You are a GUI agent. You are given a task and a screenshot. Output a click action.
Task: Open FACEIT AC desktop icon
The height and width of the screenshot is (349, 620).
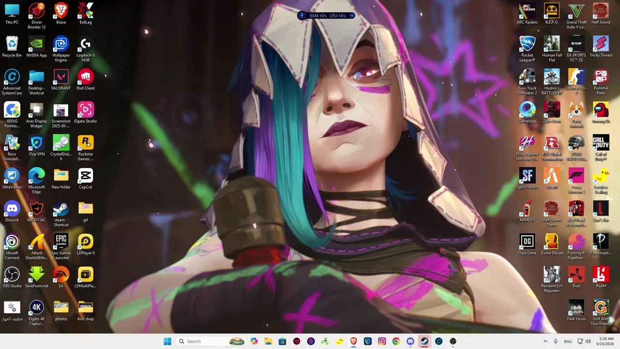pyautogui.click(x=36, y=211)
